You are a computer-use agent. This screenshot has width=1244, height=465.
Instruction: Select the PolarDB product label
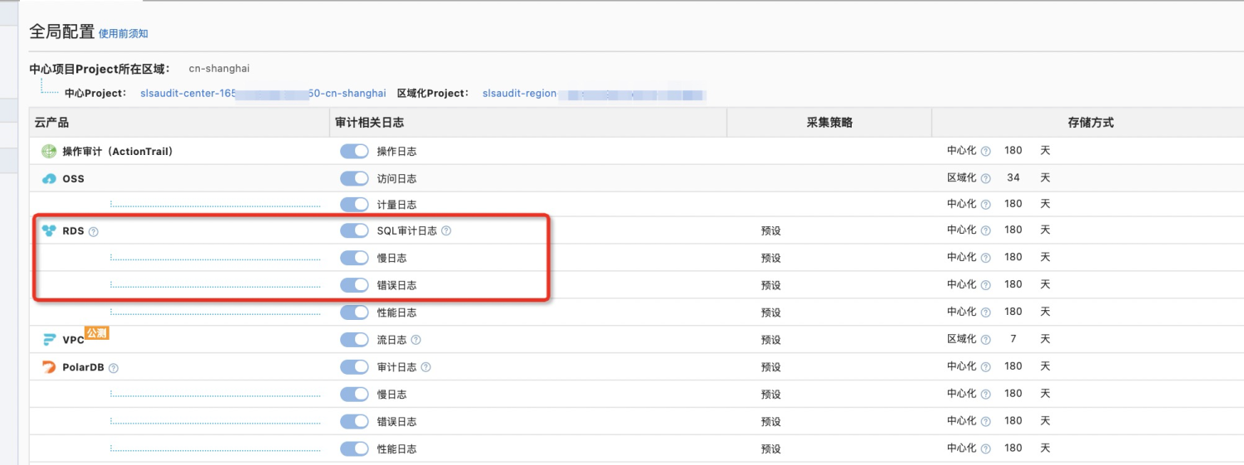83,367
